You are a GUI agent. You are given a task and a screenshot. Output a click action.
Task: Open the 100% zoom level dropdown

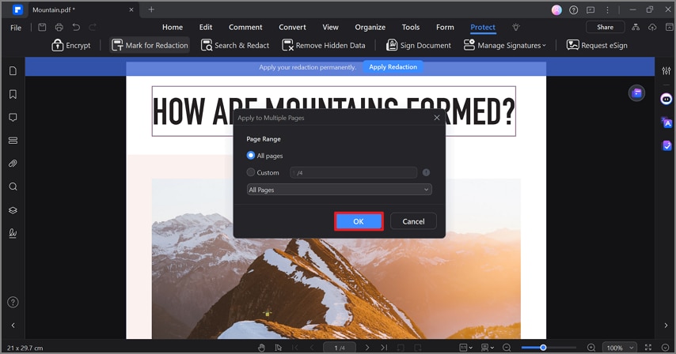pos(620,348)
